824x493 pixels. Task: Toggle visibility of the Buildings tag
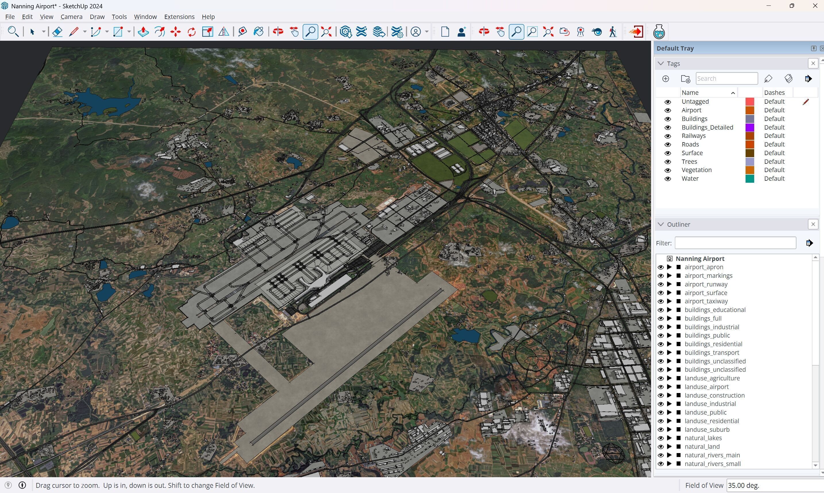[x=668, y=119]
